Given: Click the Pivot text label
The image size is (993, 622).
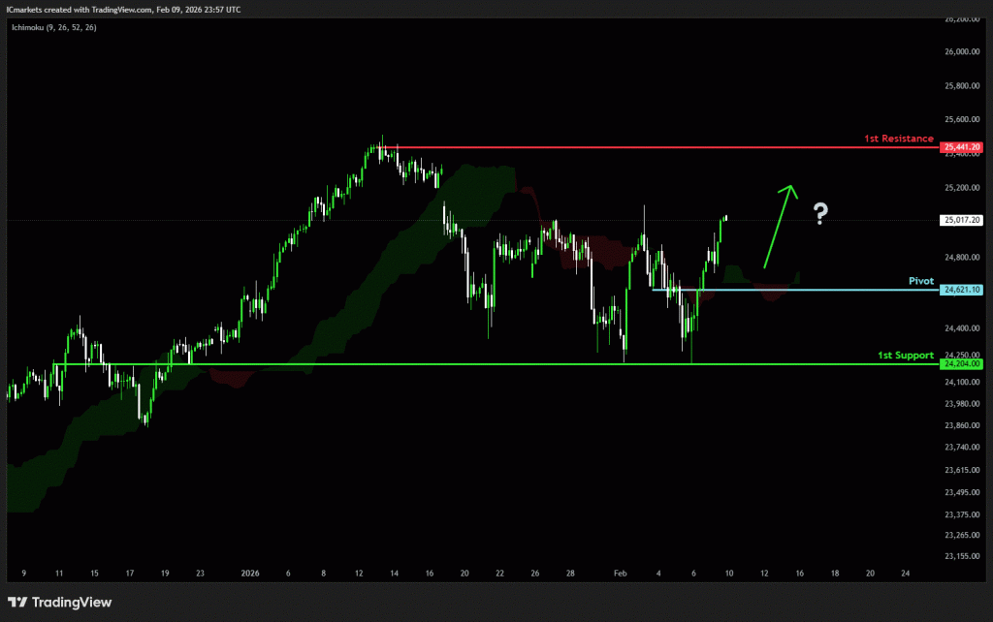Looking at the screenshot, I should 920,281.
